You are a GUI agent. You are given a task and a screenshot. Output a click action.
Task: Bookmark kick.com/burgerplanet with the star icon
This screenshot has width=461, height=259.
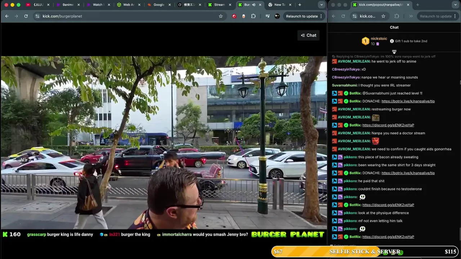(x=221, y=16)
